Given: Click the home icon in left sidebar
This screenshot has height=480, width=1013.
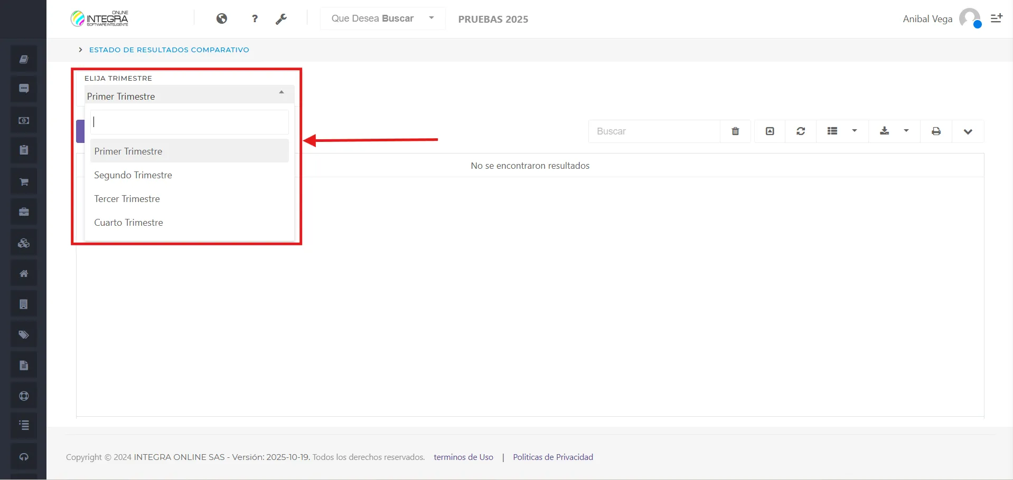Looking at the screenshot, I should click(x=24, y=274).
